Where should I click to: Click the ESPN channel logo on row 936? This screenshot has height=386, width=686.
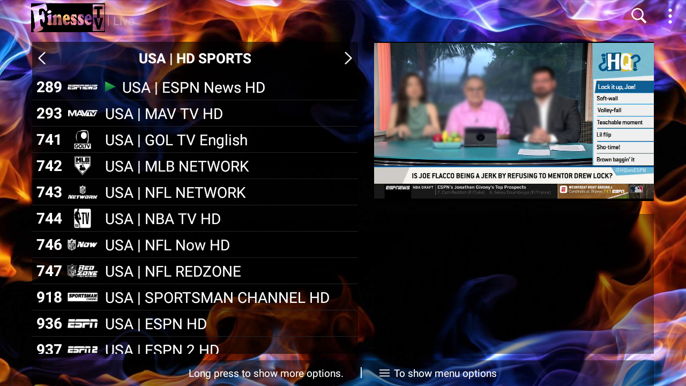coord(83,323)
